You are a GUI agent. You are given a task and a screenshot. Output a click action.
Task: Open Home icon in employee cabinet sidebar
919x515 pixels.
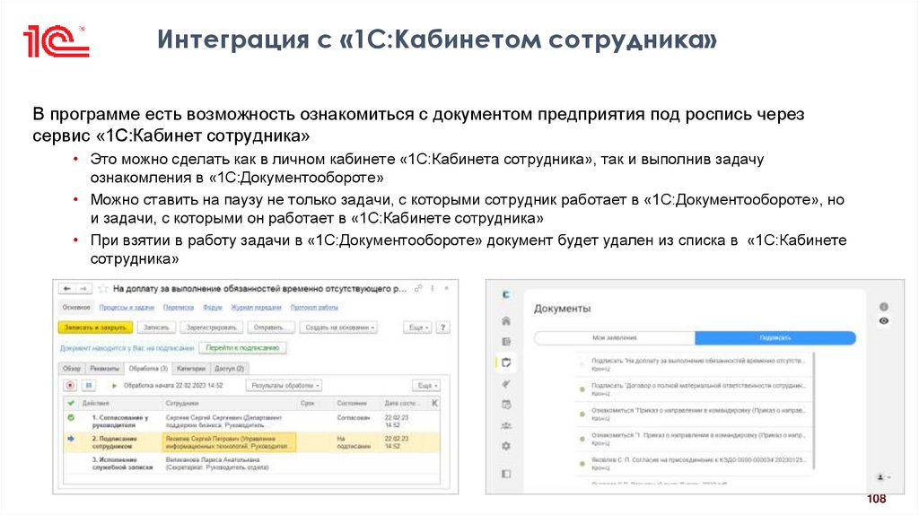(x=506, y=321)
